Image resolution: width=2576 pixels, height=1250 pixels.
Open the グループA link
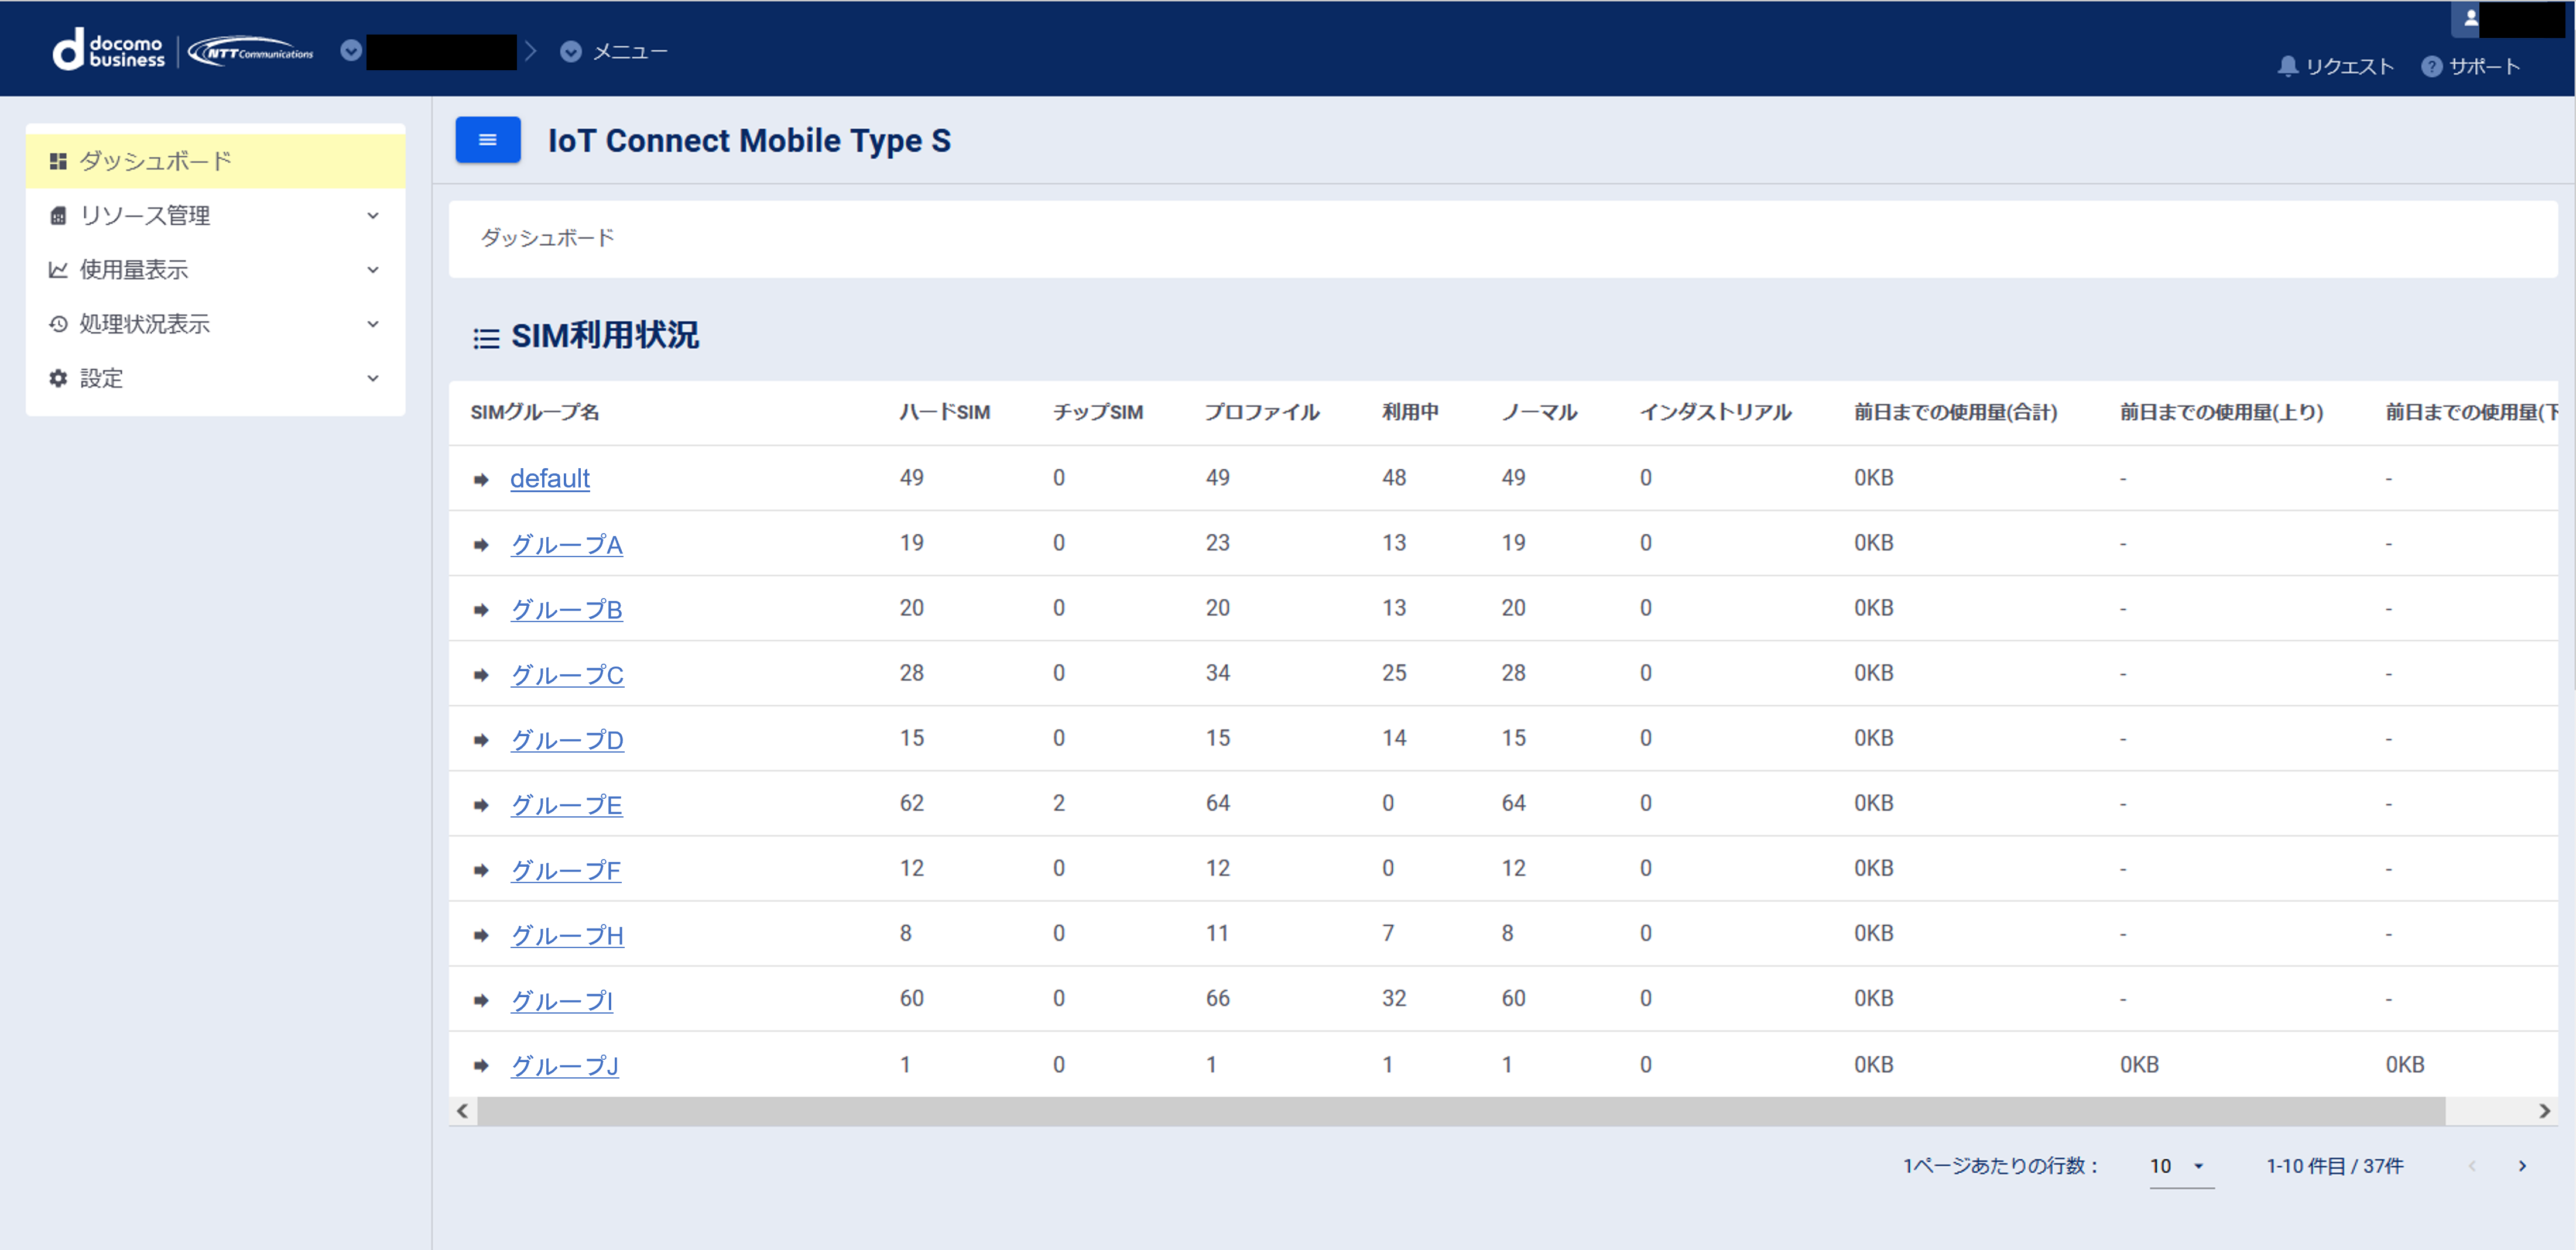pos(566,545)
